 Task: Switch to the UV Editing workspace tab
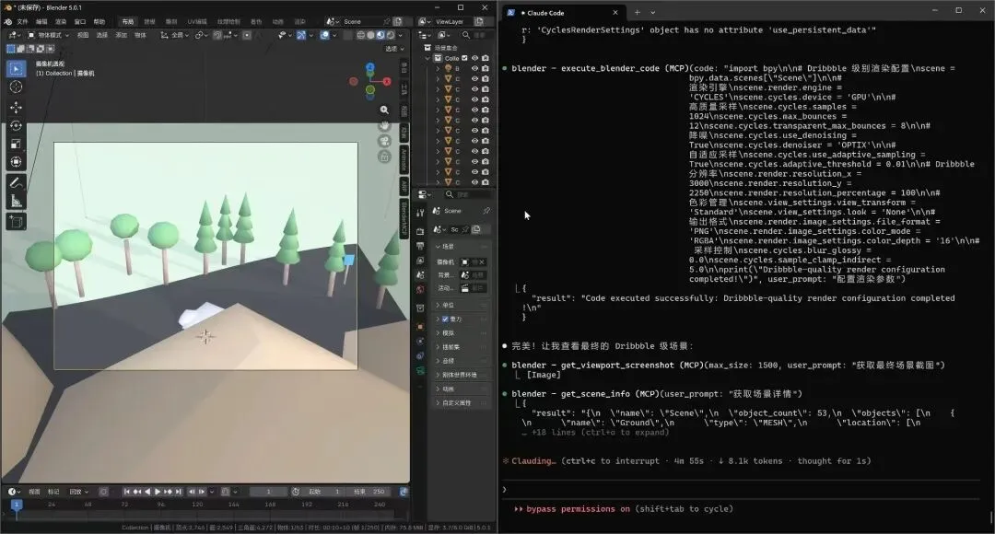pyautogui.click(x=197, y=21)
